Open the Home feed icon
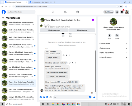 (53, 12)
